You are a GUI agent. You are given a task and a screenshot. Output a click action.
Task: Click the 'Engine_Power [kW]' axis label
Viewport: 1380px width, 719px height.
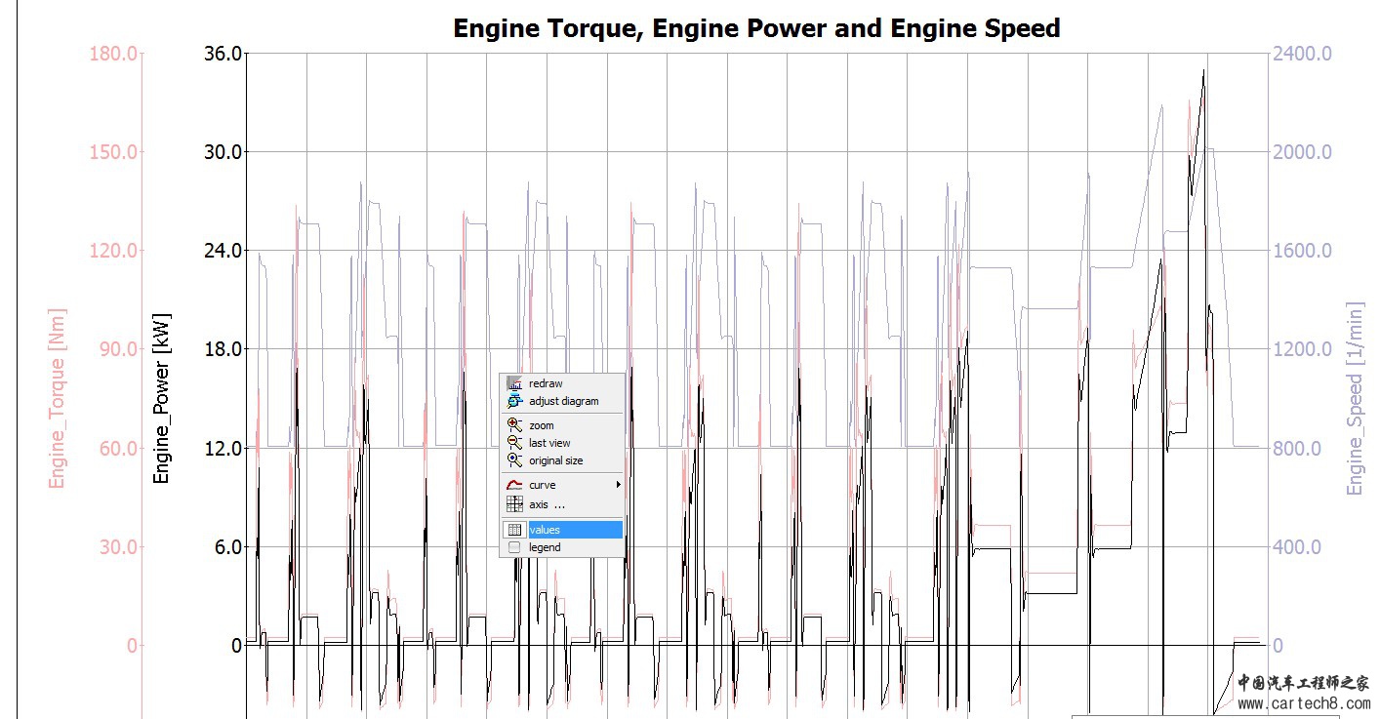[x=162, y=398]
